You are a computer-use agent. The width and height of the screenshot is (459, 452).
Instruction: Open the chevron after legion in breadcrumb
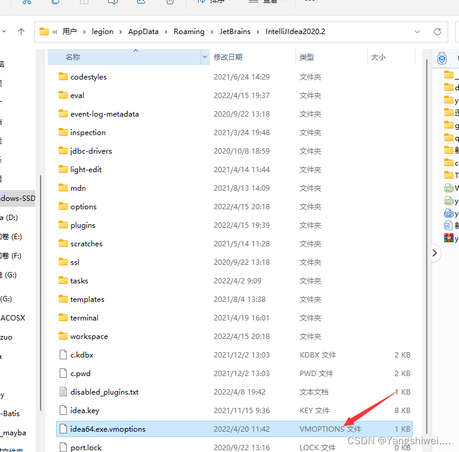pyautogui.click(x=121, y=32)
